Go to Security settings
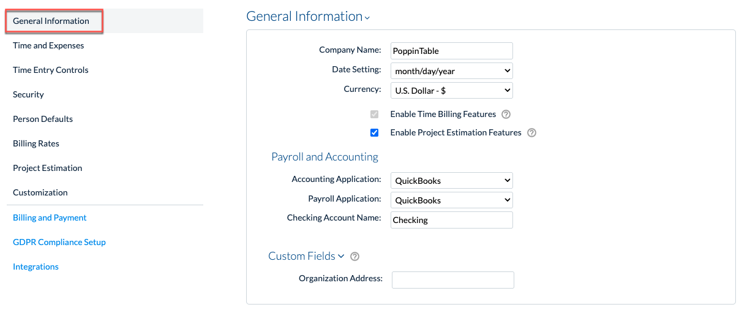This screenshot has height=318, width=750. click(28, 94)
